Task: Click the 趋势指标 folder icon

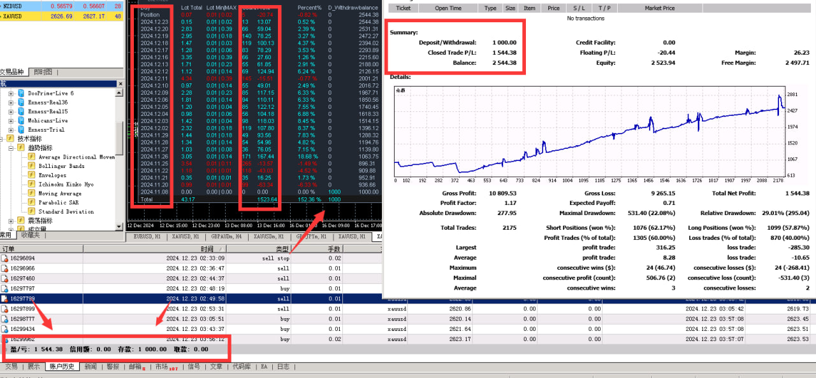Action: click(x=20, y=148)
